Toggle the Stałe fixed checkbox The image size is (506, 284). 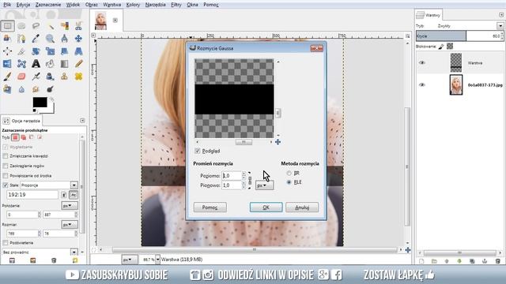click(6, 185)
